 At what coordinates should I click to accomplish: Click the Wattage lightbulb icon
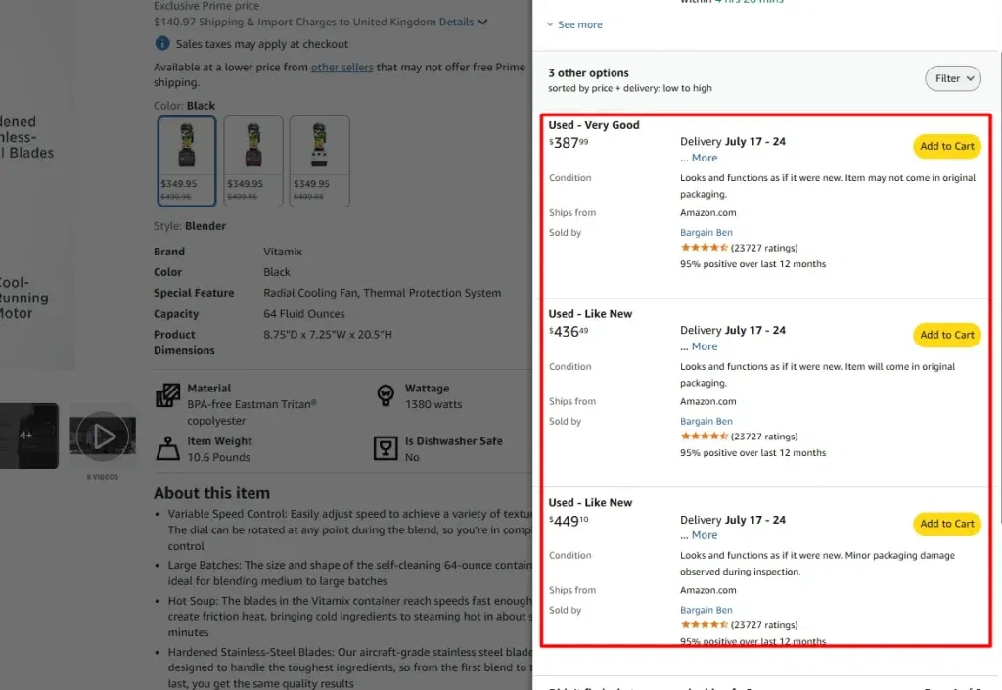click(x=386, y=394)
